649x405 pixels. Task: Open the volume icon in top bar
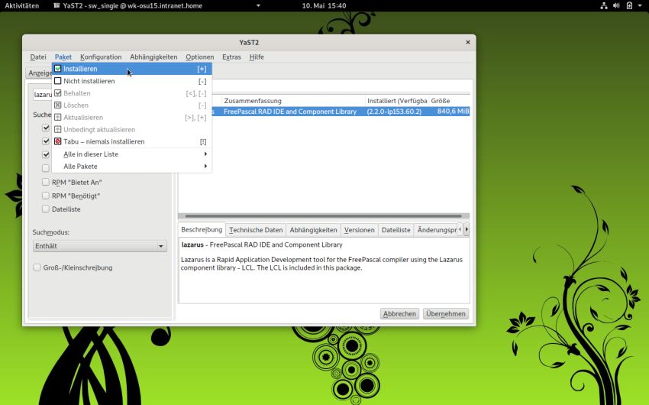tap(616, 6)
